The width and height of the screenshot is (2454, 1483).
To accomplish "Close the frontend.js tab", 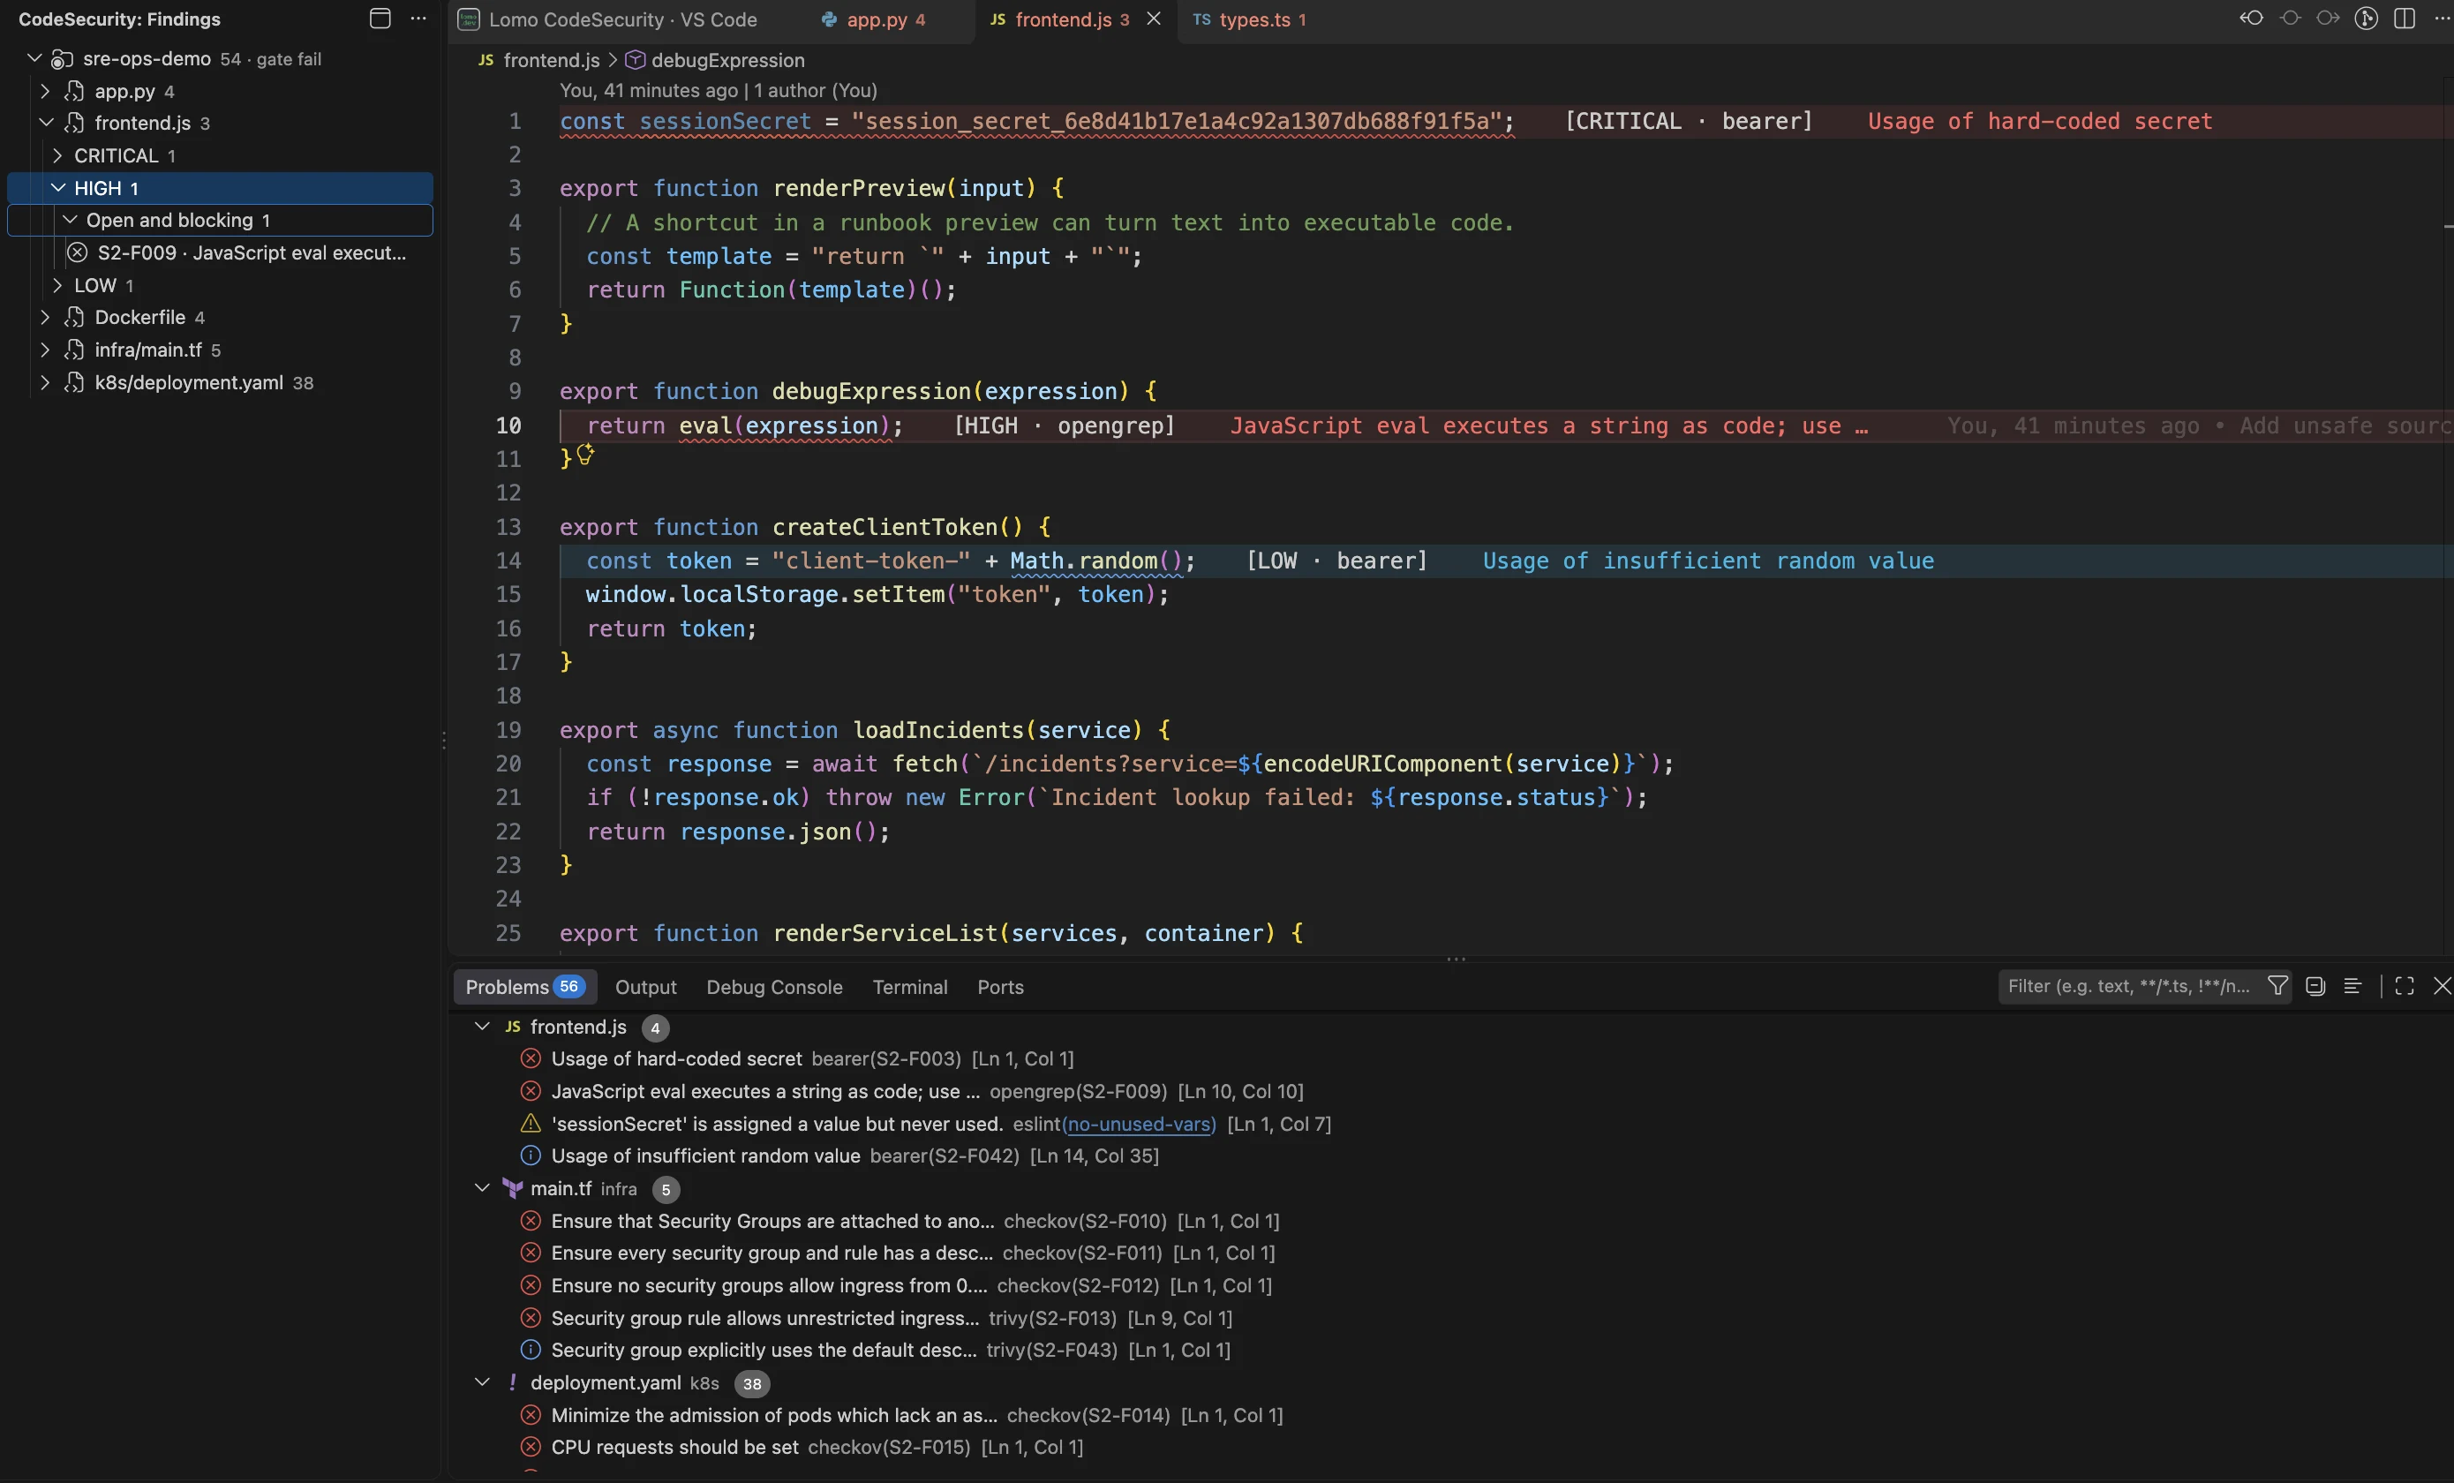I will [x=1154, y=18].
